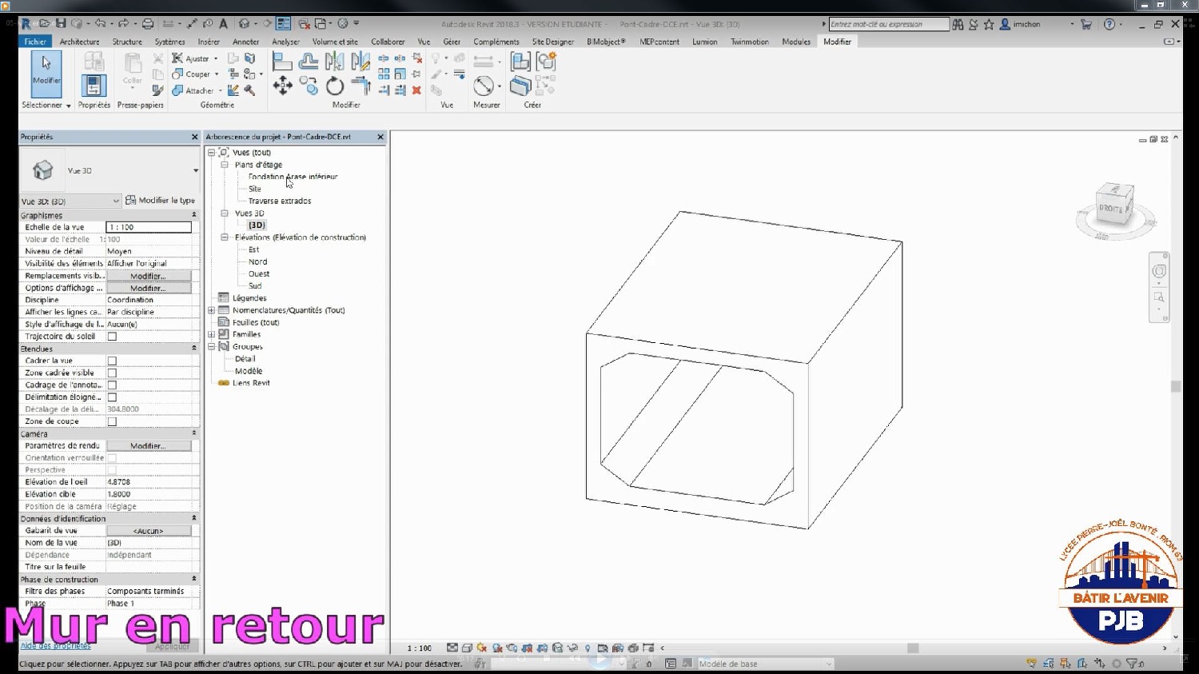The width and height of the screenshot is (1199, 674).
Task: Check the Trajectoire du soleil checkbox
Action: (x=112, y=337)
